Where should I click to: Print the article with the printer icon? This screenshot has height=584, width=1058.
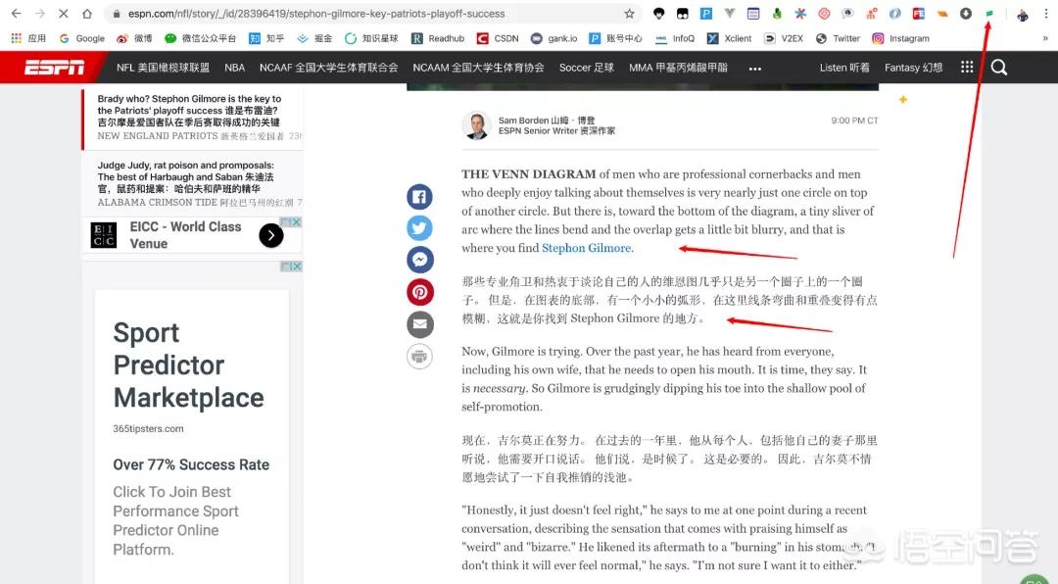(x=419, y=357)
